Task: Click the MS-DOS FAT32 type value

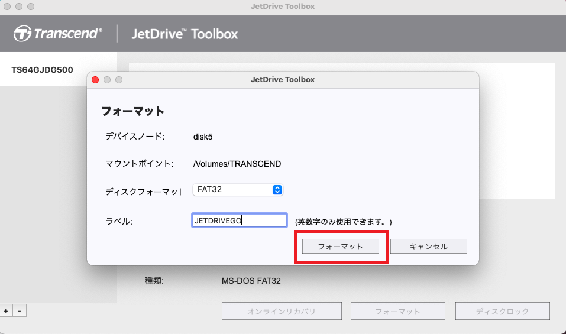Action: pyautogui.click(x=251, y=281)
